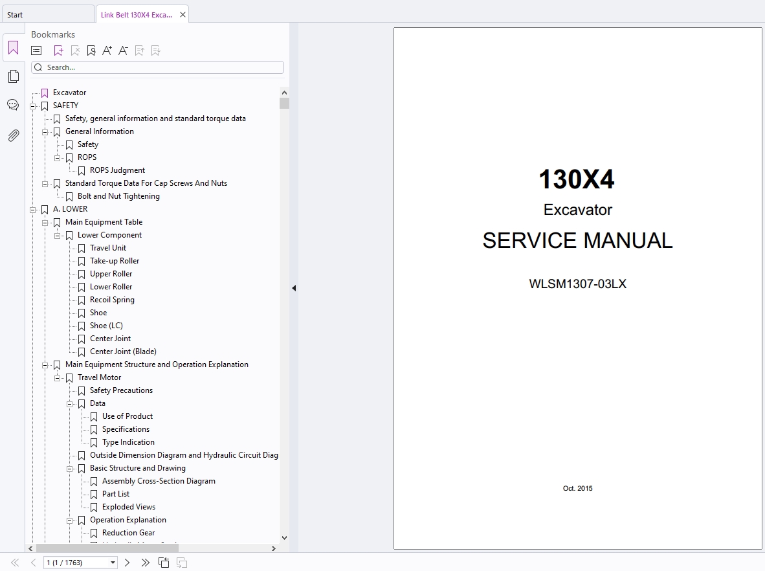Click the bookmark icon beside Part List
Viewport: 765px width, 571px height.
[x=94, y=495]
